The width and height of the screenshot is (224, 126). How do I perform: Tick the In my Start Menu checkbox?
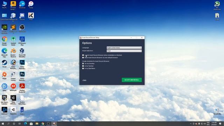pos(83,69)
